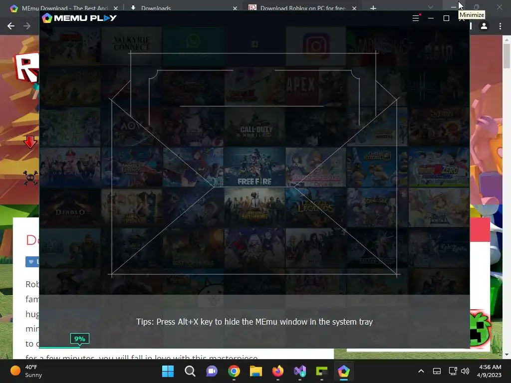Open the Chat app from taskbar

click(x=212, y=371)
